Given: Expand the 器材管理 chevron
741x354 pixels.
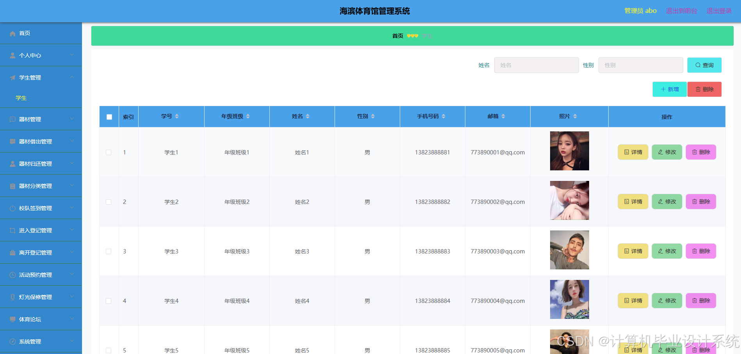Looking at the screenshot, I should click(x=72, y=119).
